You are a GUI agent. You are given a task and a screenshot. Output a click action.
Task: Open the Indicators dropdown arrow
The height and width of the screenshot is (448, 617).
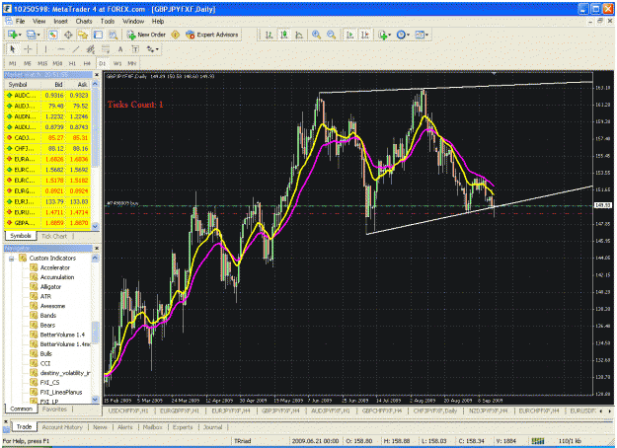(x=390, y=35)
